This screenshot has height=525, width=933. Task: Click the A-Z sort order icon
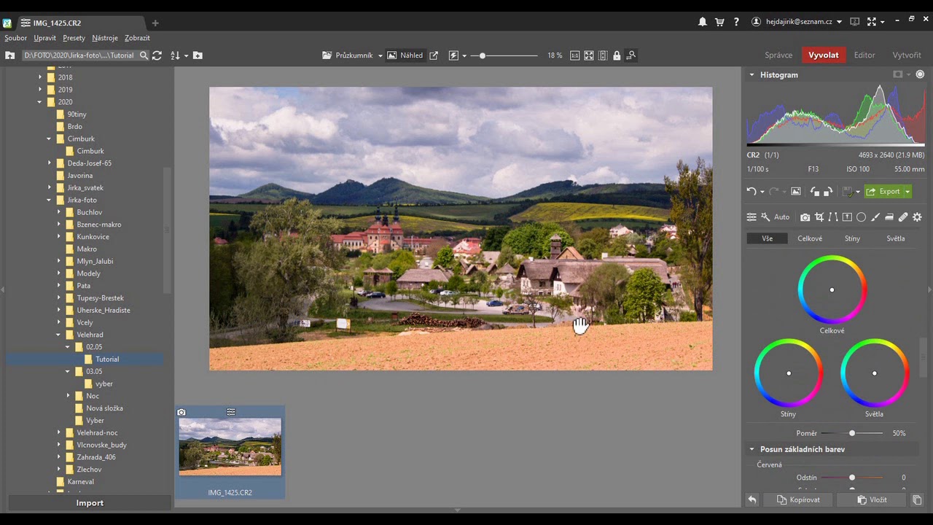tap(175, 55)
